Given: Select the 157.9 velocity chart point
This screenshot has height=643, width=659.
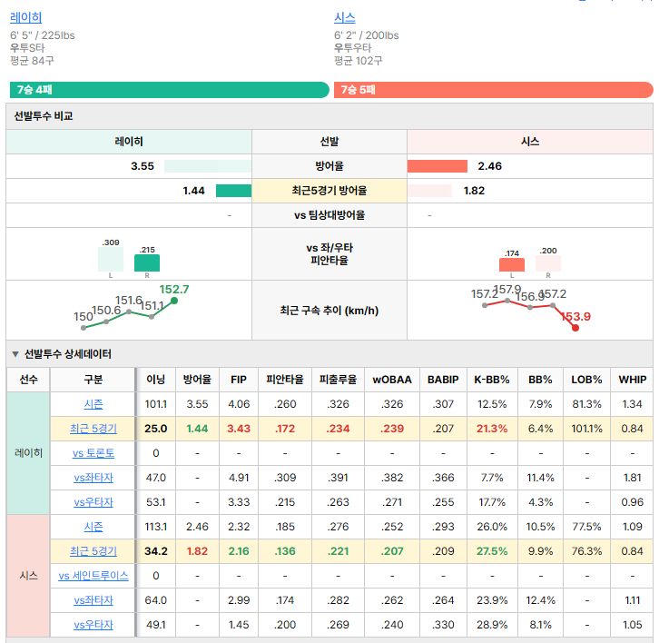Looking at the screenshot, I should click(507, 301).
